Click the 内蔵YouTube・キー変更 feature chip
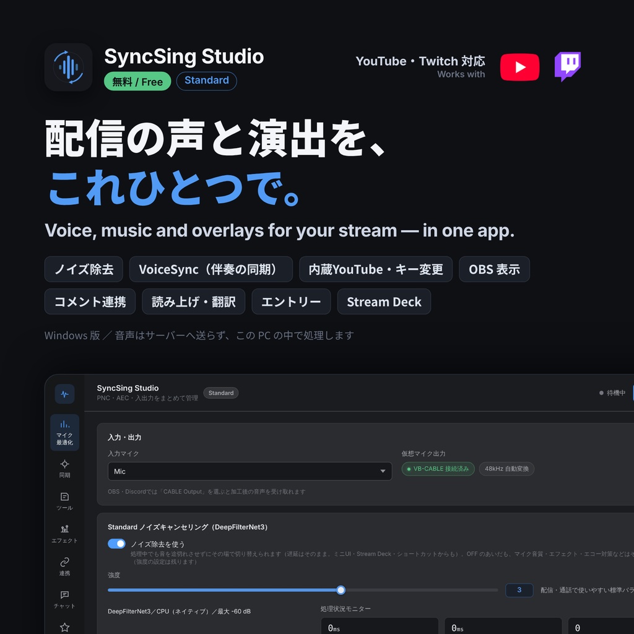The width and height of the screenshot is (634, 634). 376,269
